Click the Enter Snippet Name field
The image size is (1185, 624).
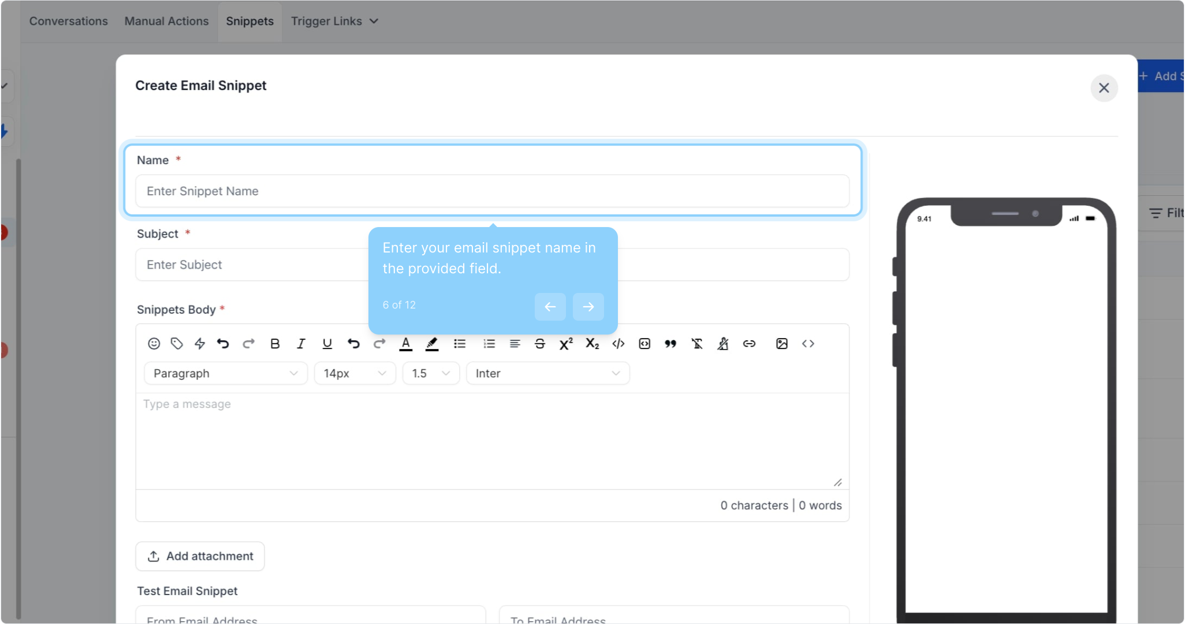492,191
